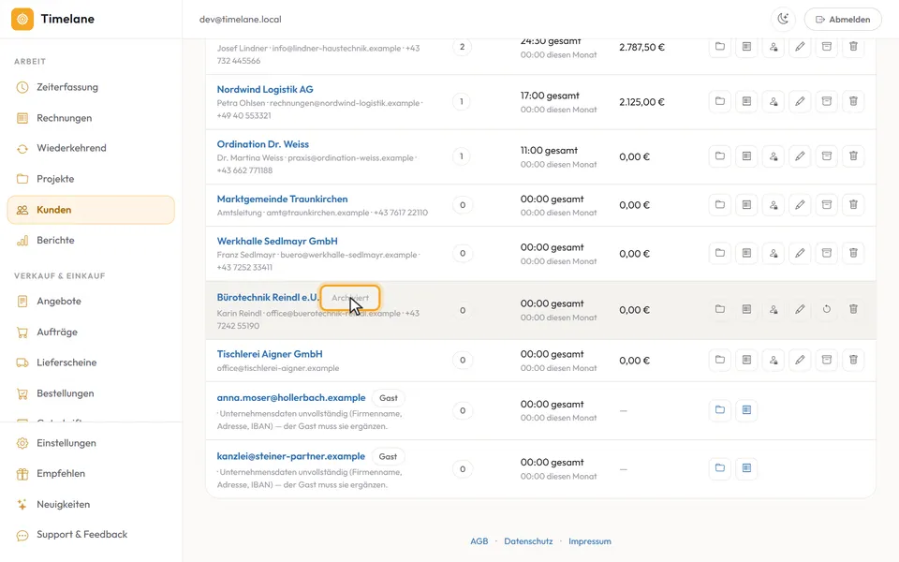Show Neuigkeiten
This screenshot has height=562, width=899.
pos(91,505)
